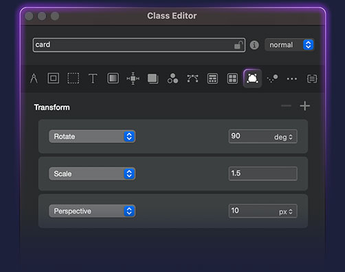Viewport: 345px width, 272px height.
Task: Open the Text (T) properties icon
Action: tap(93, 79)
